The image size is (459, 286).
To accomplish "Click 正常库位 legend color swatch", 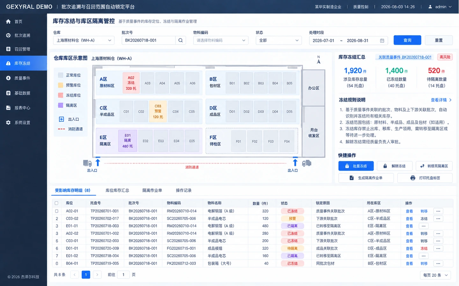I will [x=61, y=75].
